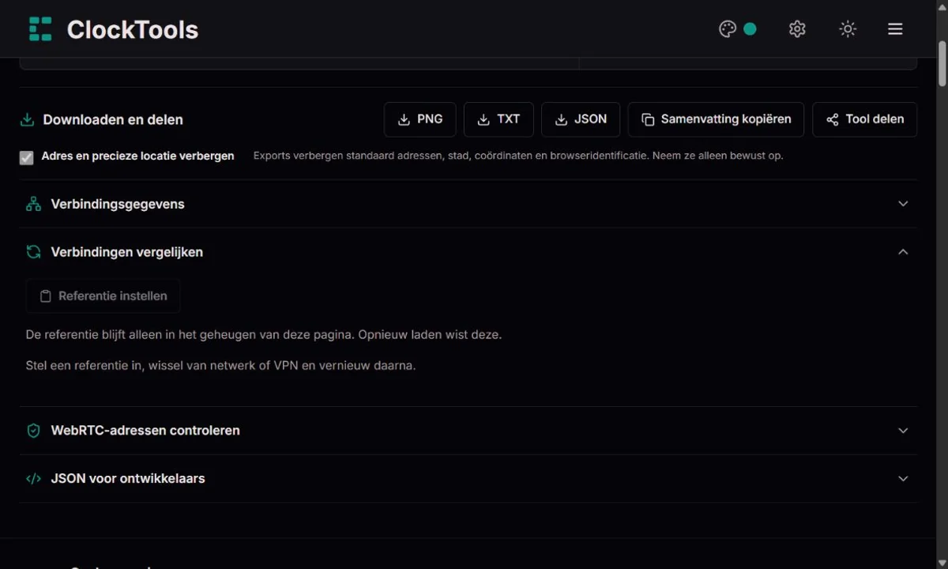Click the refresh icon beside Verbindingen vergelijken
This screenshot has height=569, width=948.
point(33,252)
